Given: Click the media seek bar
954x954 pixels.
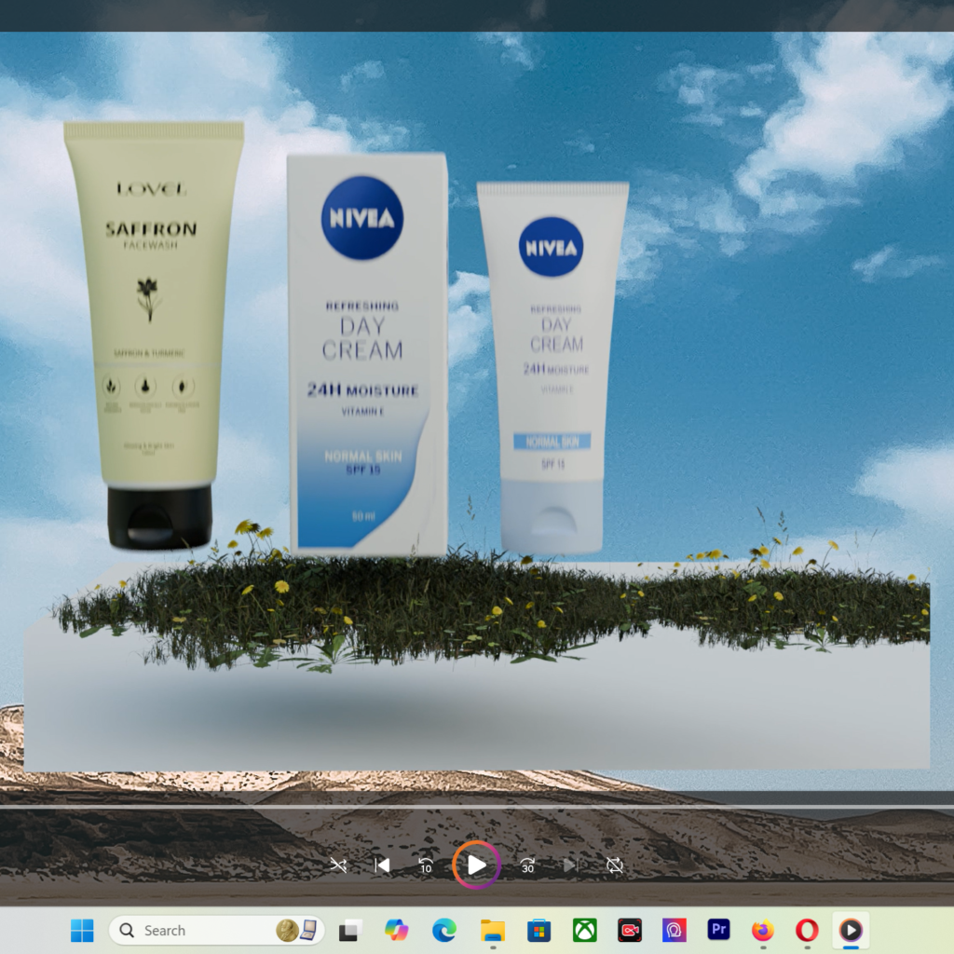Looking at the screenshot, I should (477, 807).
